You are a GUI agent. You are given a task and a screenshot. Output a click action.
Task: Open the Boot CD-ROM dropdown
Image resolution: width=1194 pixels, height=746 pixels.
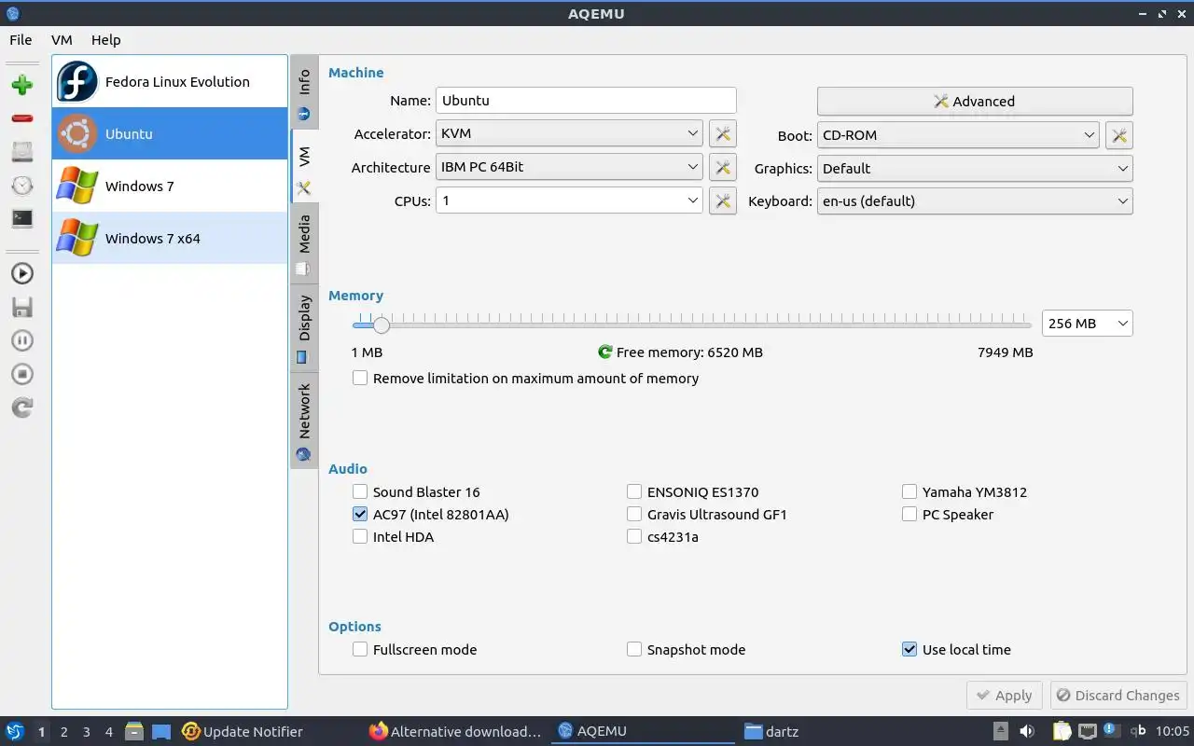click(x=958, y=135)
